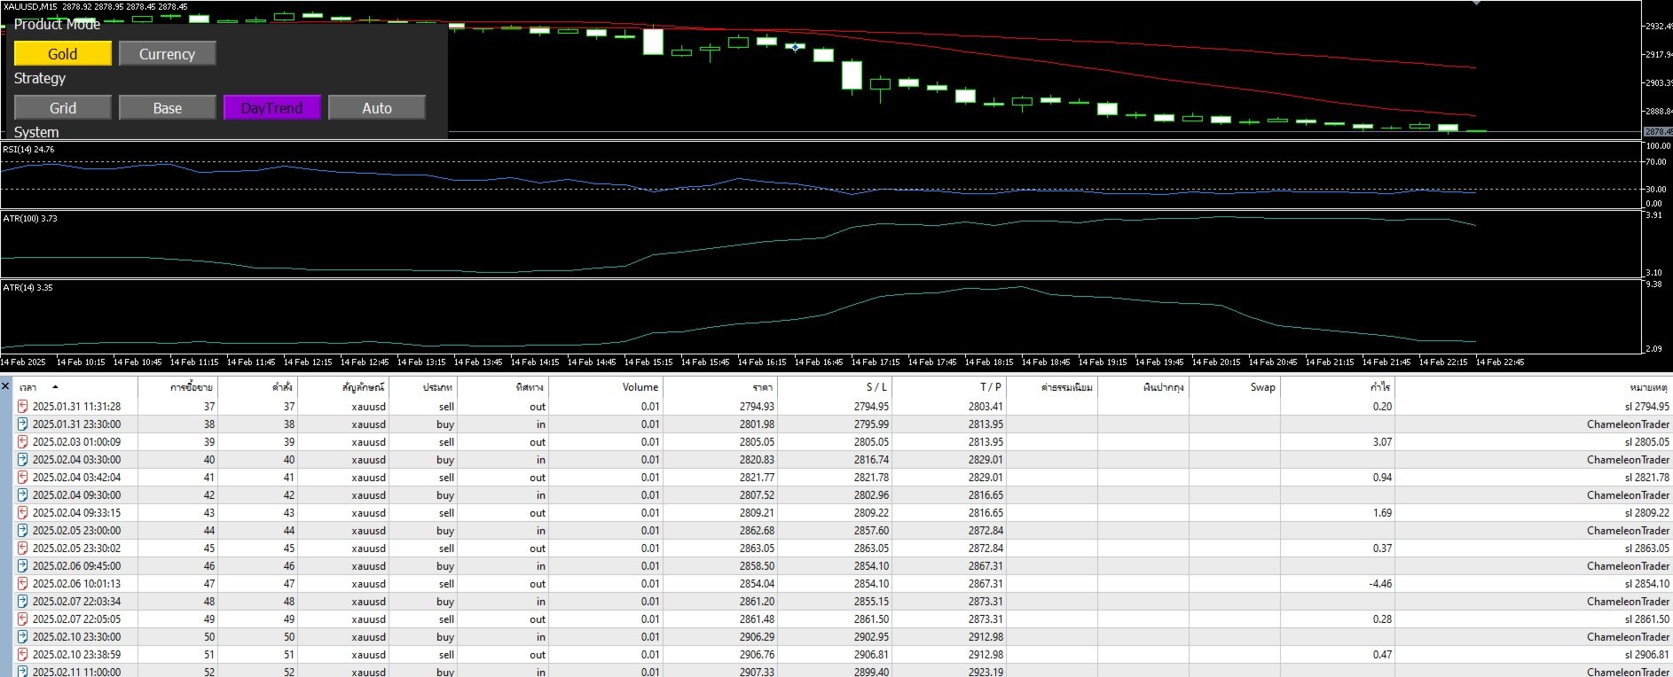Select the Base strategy button

pyautogui.click(x=168, y=108)
